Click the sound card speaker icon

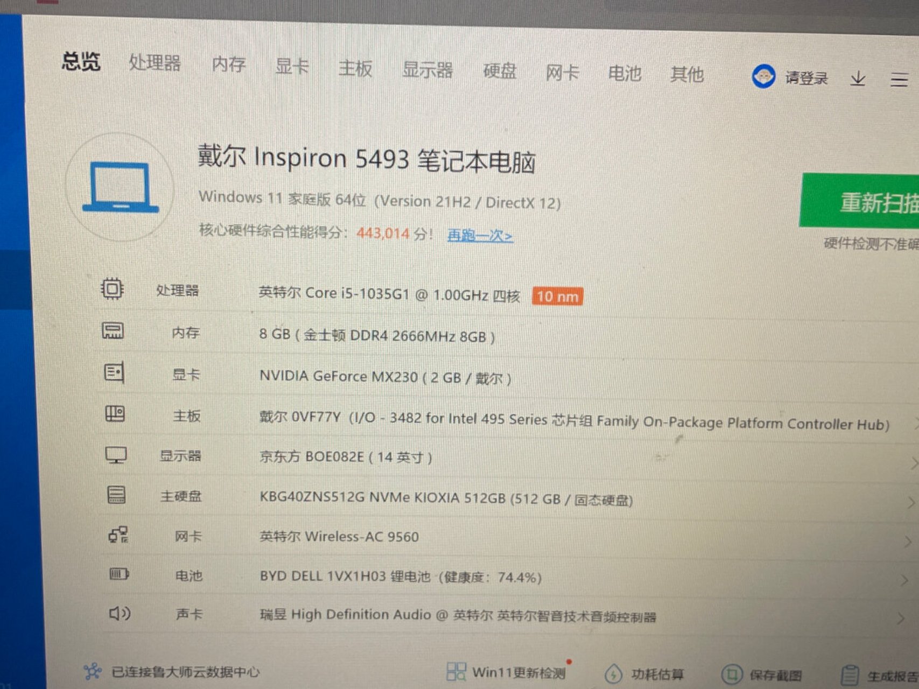pos(120,613)
